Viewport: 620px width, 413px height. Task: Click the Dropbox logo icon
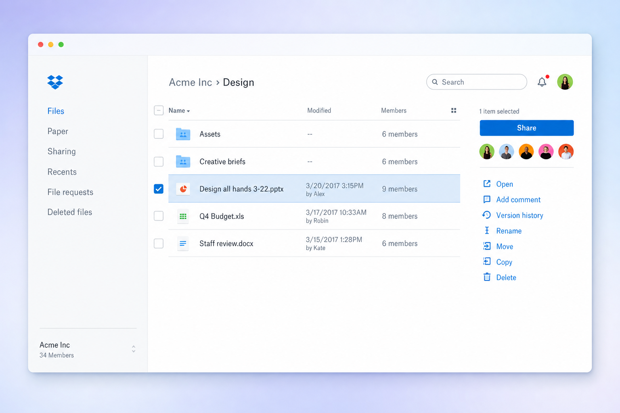55,82
